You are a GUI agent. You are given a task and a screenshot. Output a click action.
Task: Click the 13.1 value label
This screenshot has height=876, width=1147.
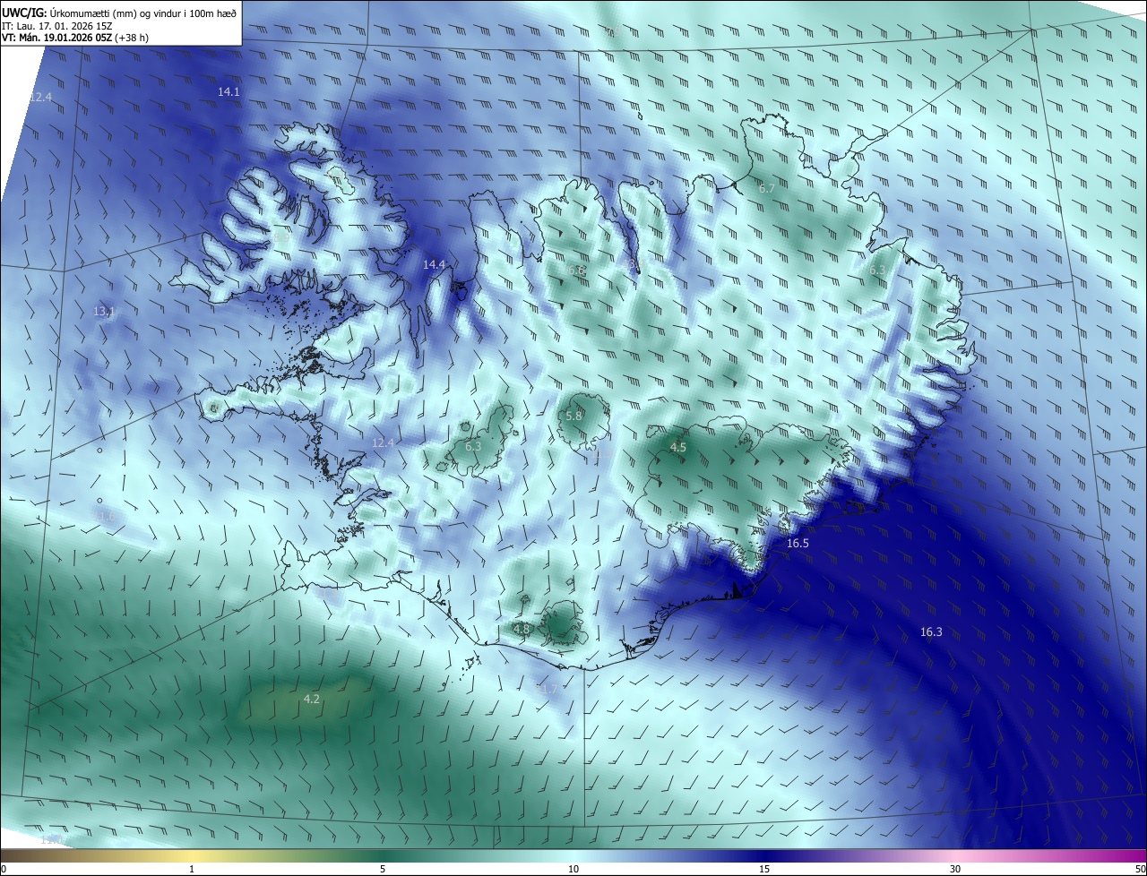(x=104, y=312)
